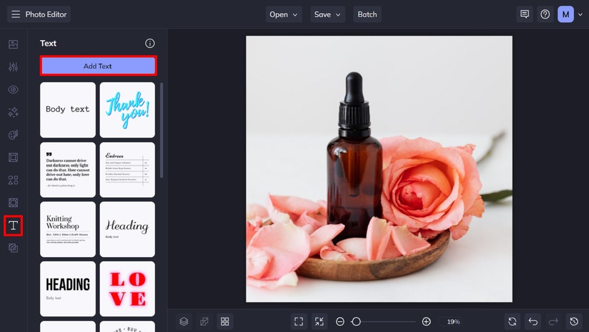Choose the Knitting Workshop template
This screenshot has width=589, height=332.
coord(67,229)
